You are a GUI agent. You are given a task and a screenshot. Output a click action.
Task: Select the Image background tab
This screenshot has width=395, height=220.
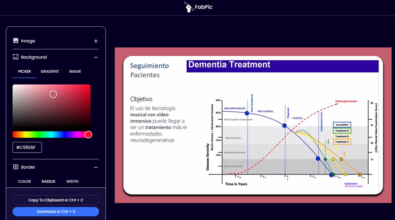tap(75, 71)
